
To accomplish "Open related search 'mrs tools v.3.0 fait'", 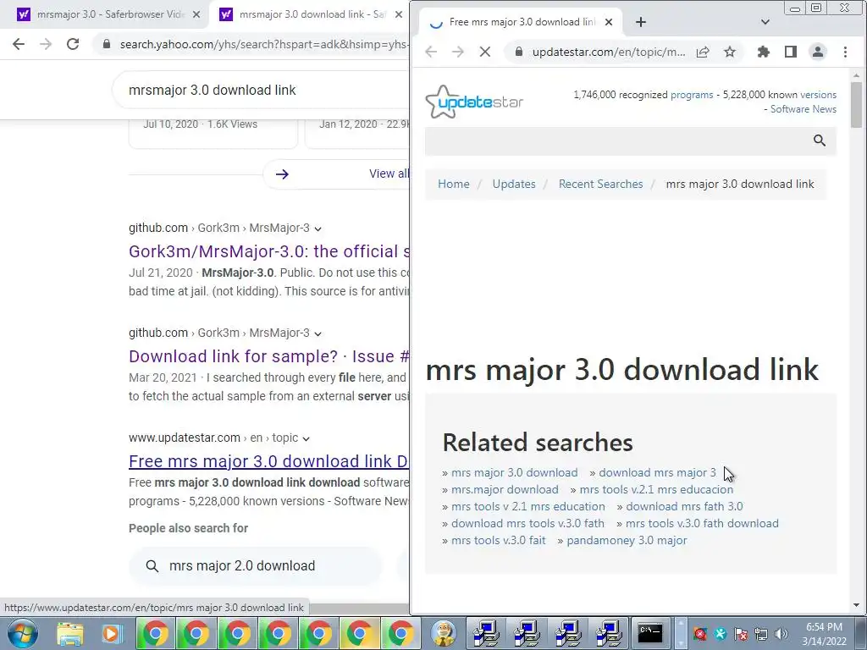I will coord(498,541).
